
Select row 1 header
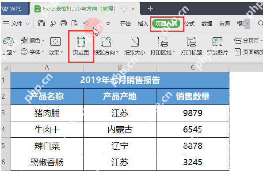(x=6, y=80)
